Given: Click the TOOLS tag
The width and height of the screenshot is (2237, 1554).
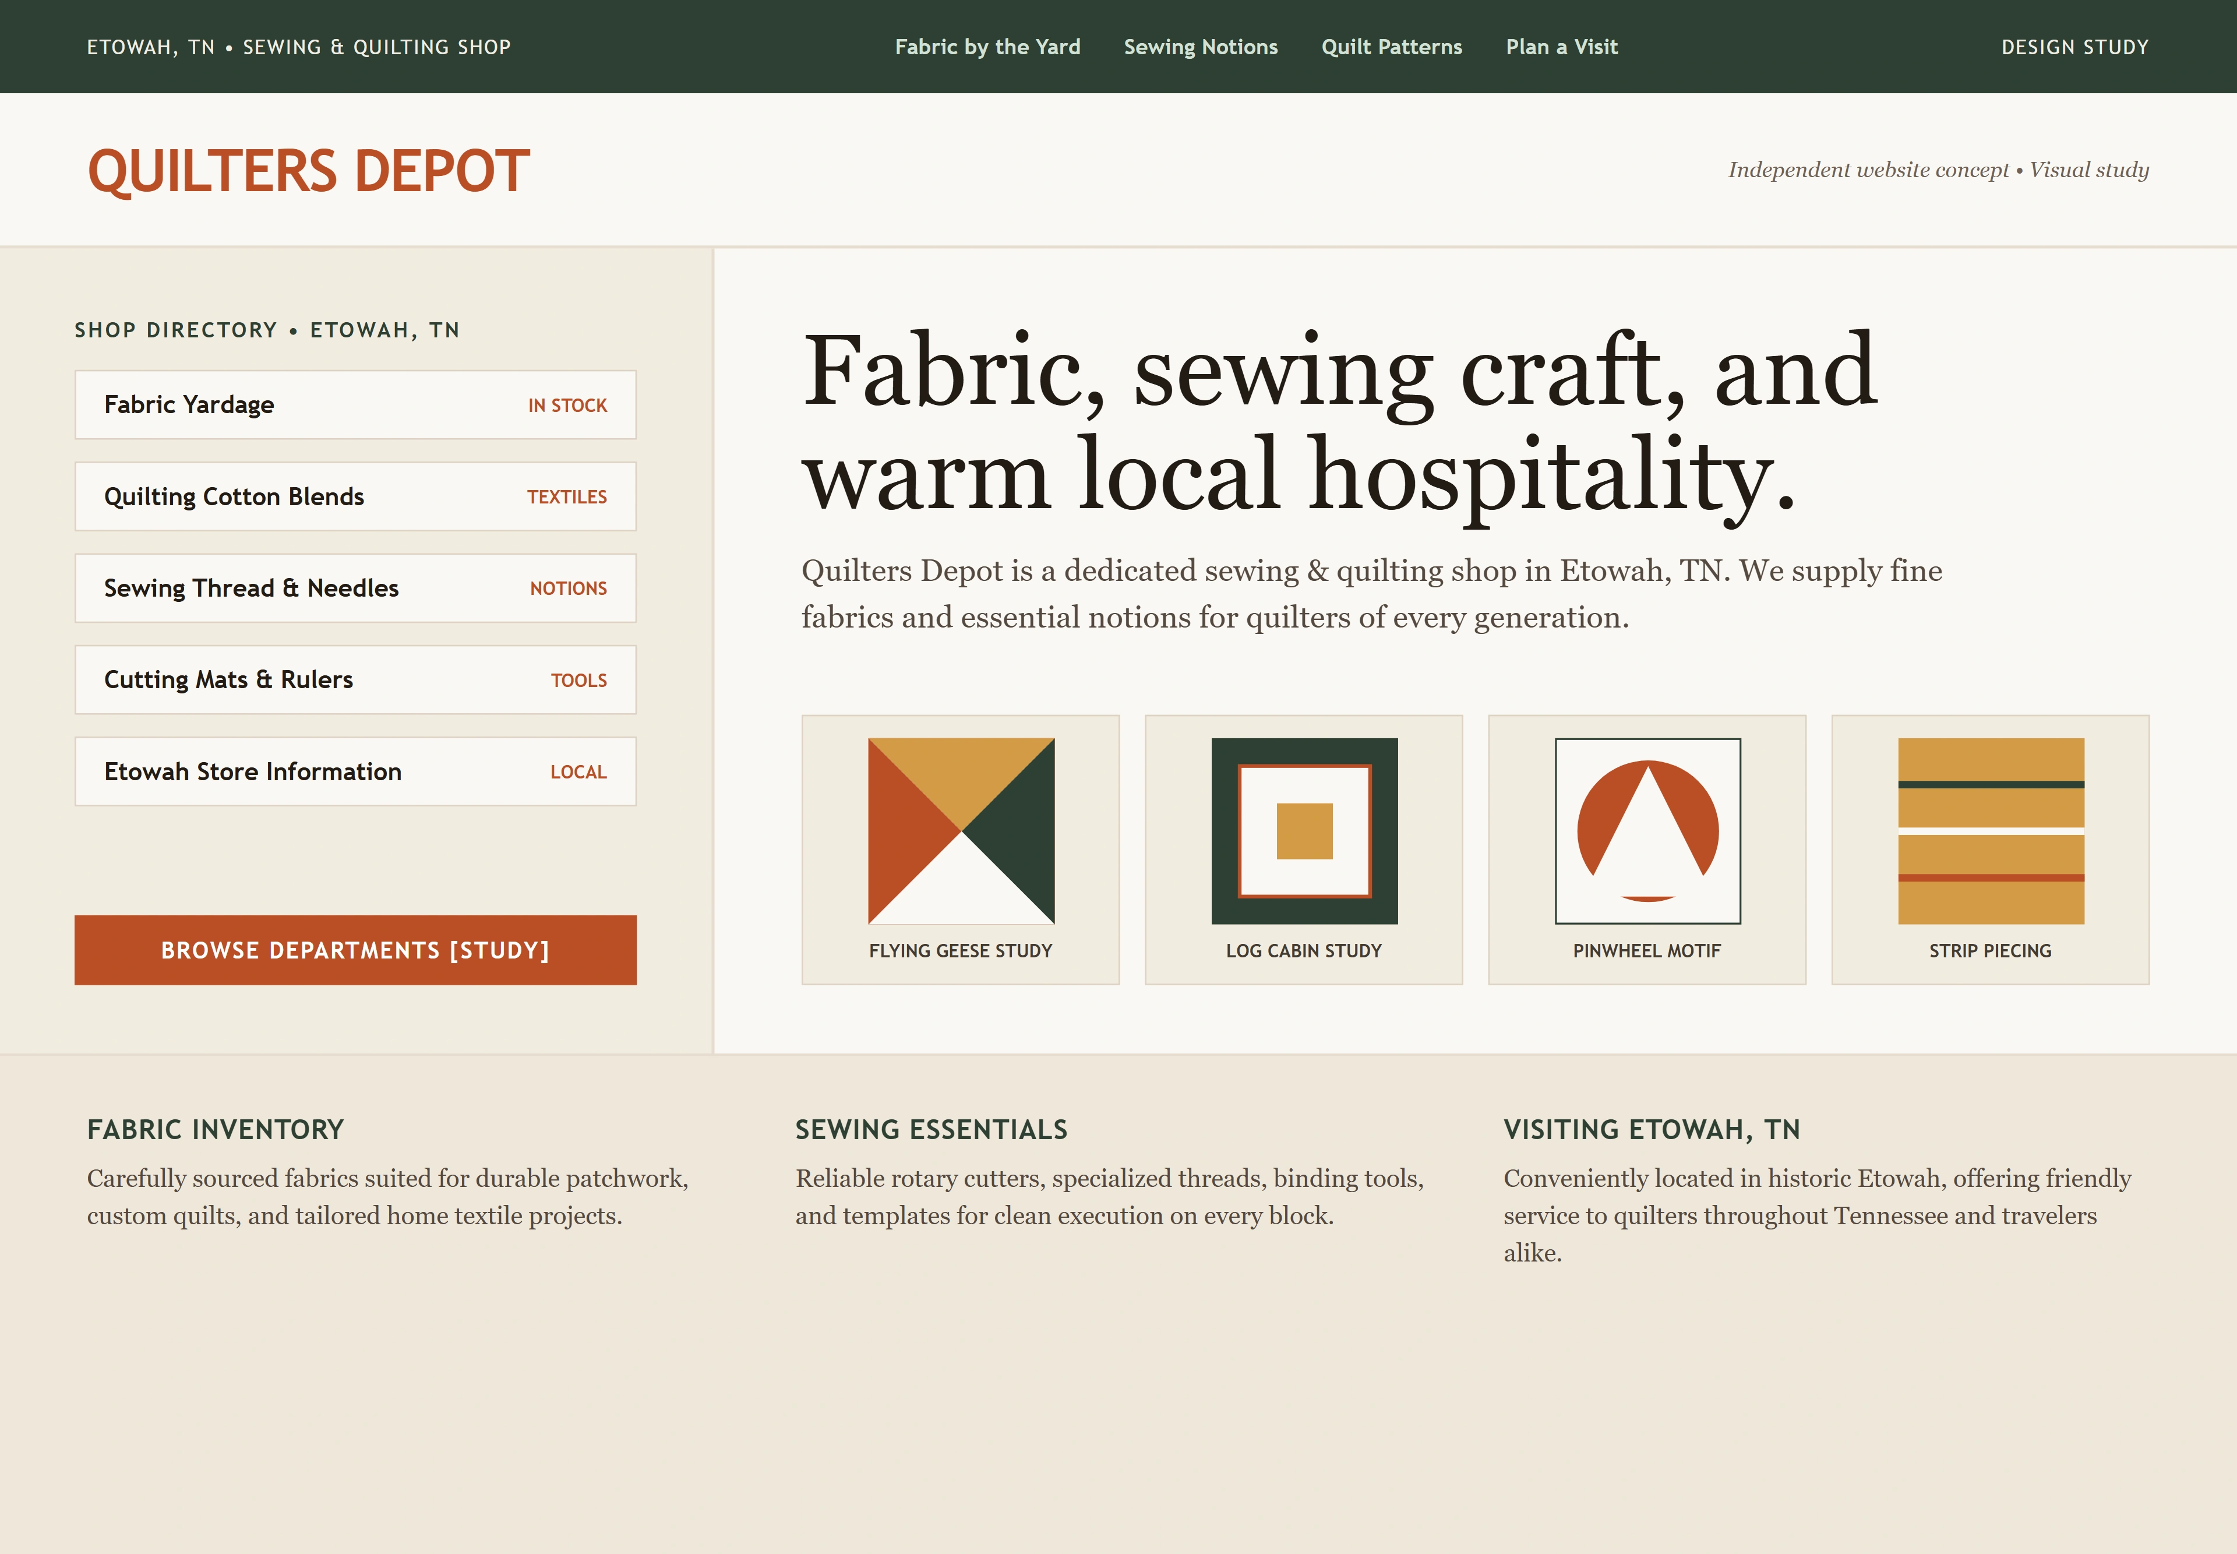Looking at the screenshot, I should pyautogui.click(x=579, y=679).
